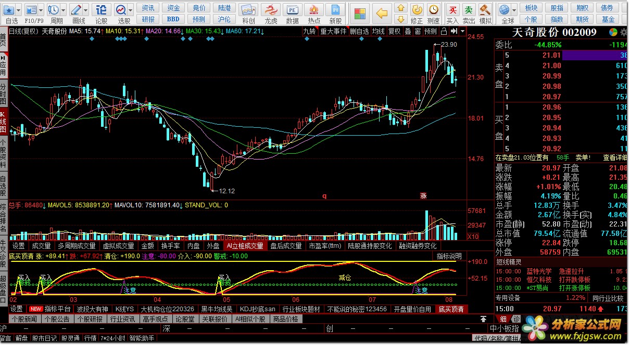Toggle 窗 multi-window button

pyautogui.click(x=418, y=32)
